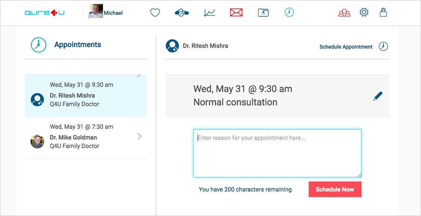Click the Qure4u logo
This screenshot has width=421, height=216.
pyautogui.click(x=45, y=13)
